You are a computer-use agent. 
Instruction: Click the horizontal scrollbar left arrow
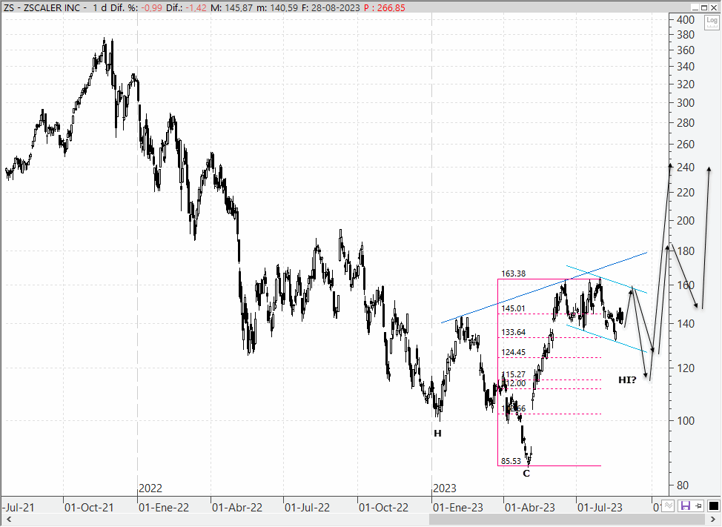8,520
